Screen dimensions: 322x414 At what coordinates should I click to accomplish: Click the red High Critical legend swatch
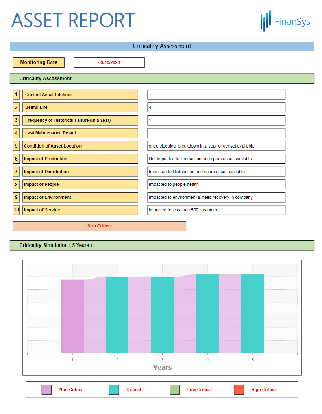239,390
